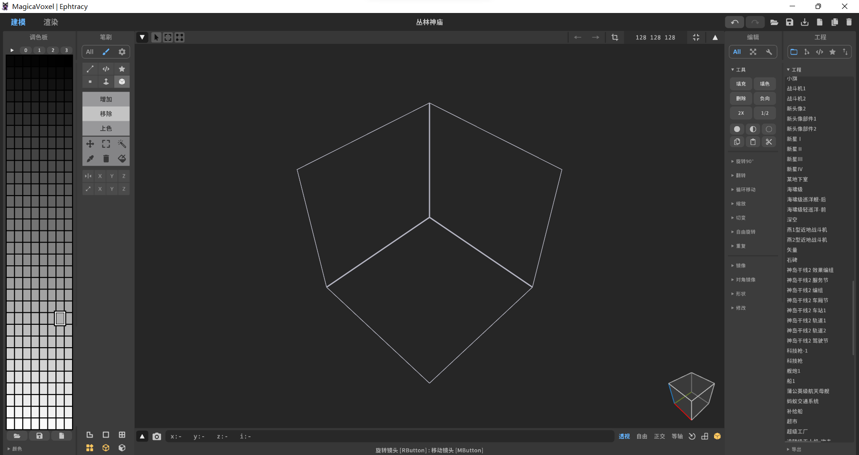Expand the 镜像 mirror section
The image size is (859, 455).
[x=739, y=266]
